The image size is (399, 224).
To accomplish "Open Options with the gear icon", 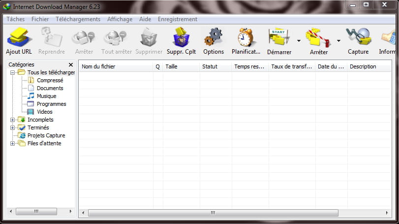I will (213, 37).
